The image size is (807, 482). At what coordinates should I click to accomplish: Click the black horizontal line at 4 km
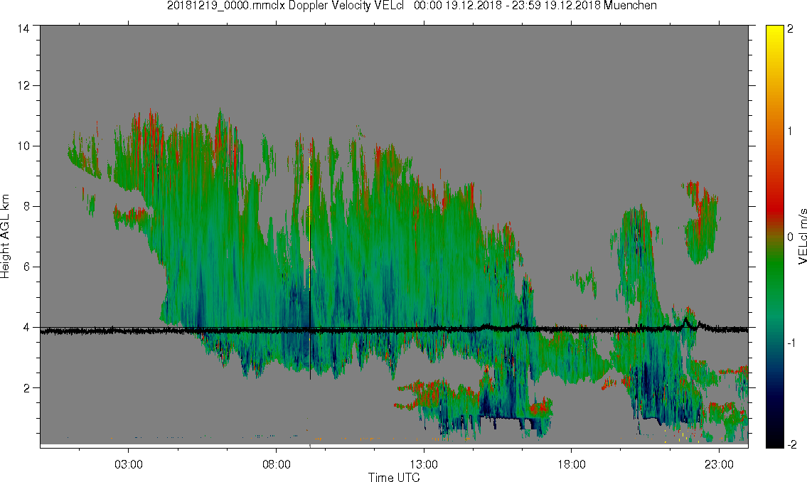(x=394, y=330)
